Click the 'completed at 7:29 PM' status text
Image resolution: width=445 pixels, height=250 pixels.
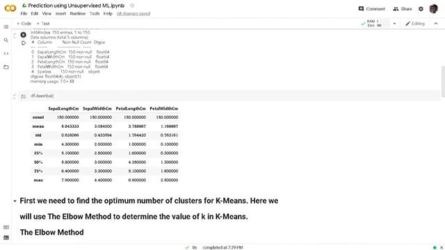point(222,247)
